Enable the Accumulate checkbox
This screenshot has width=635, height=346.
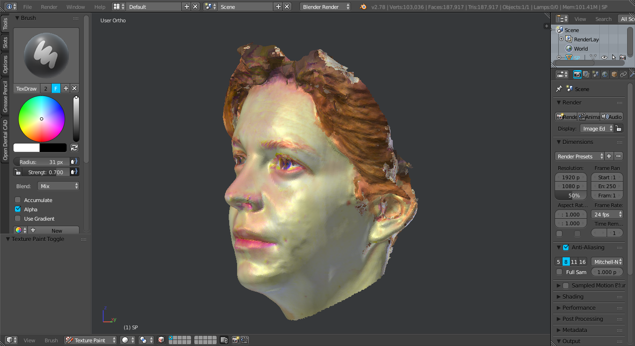(18, 200)
